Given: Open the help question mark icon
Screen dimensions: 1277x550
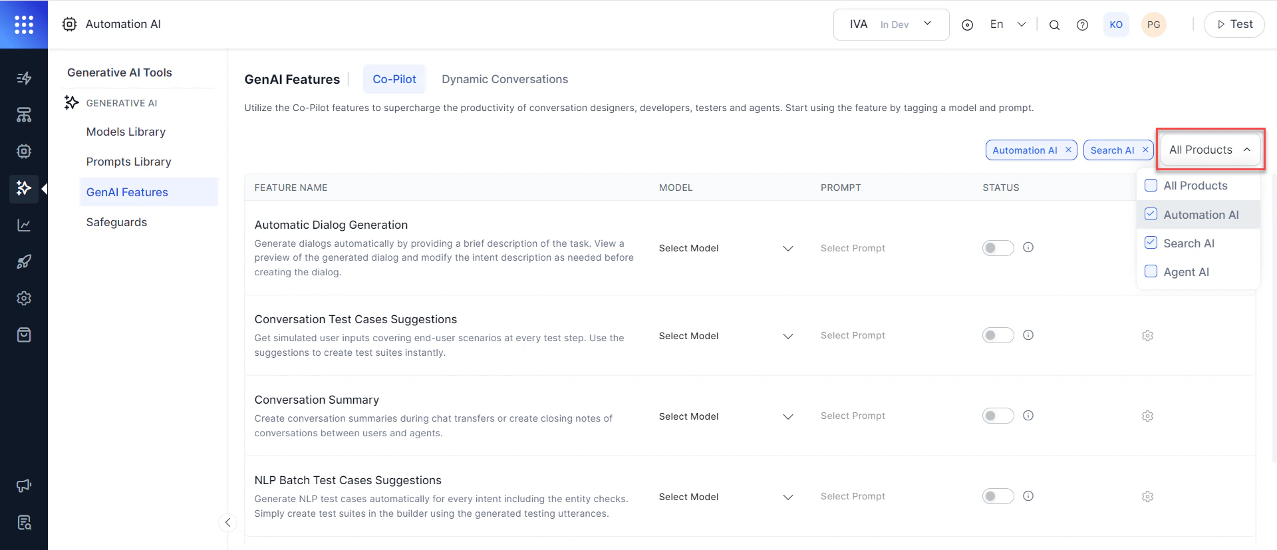Looking at the screenshot, I should pyautogui.click(x=1083, y=25).
